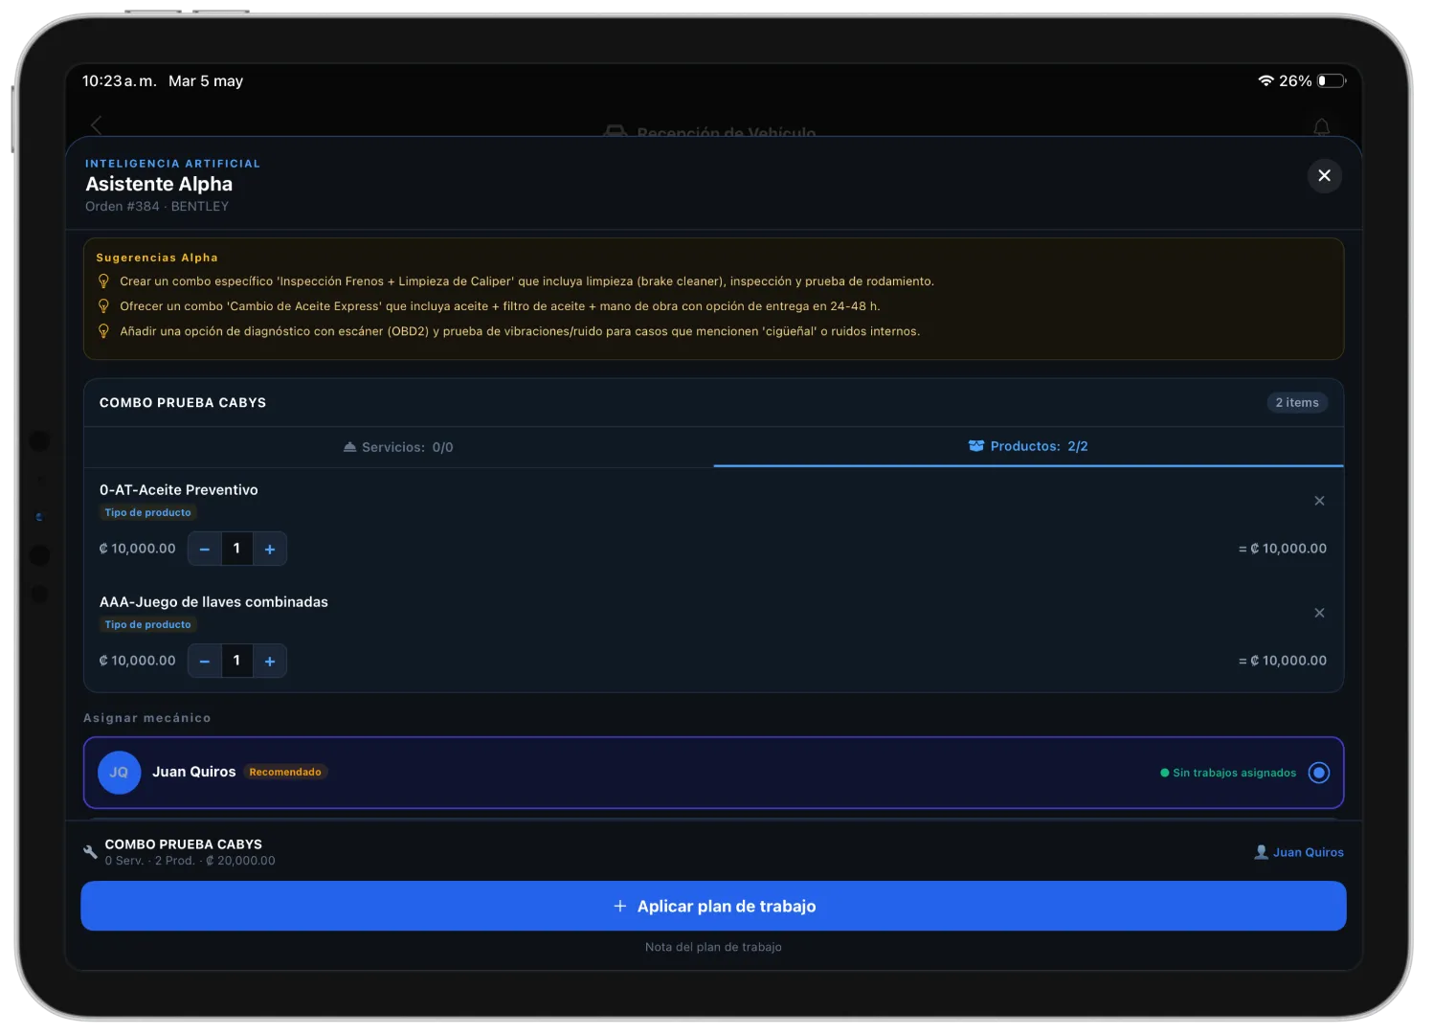Tap the wrench icon beside COMBO PRUEBA CABYS summary

click(x=91, y=852)
